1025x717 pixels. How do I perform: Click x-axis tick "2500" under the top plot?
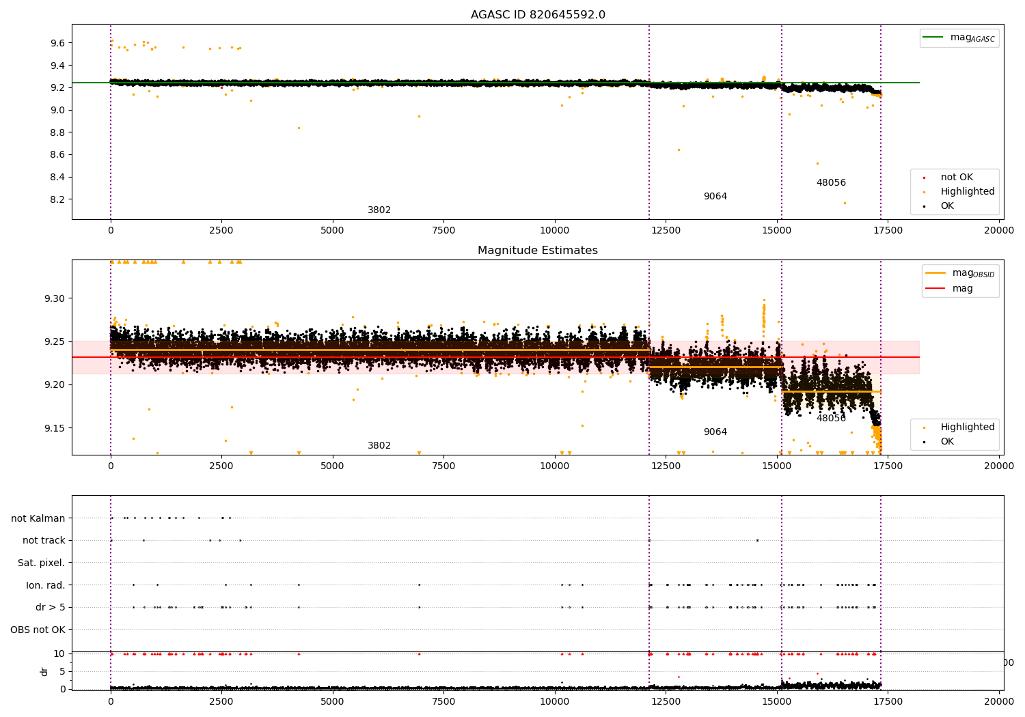221,231
